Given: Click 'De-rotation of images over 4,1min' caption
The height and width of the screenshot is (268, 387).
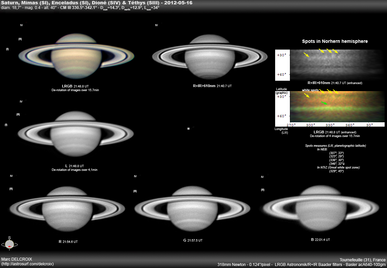Looking at the screenshot, I should (x=75, y=170).
